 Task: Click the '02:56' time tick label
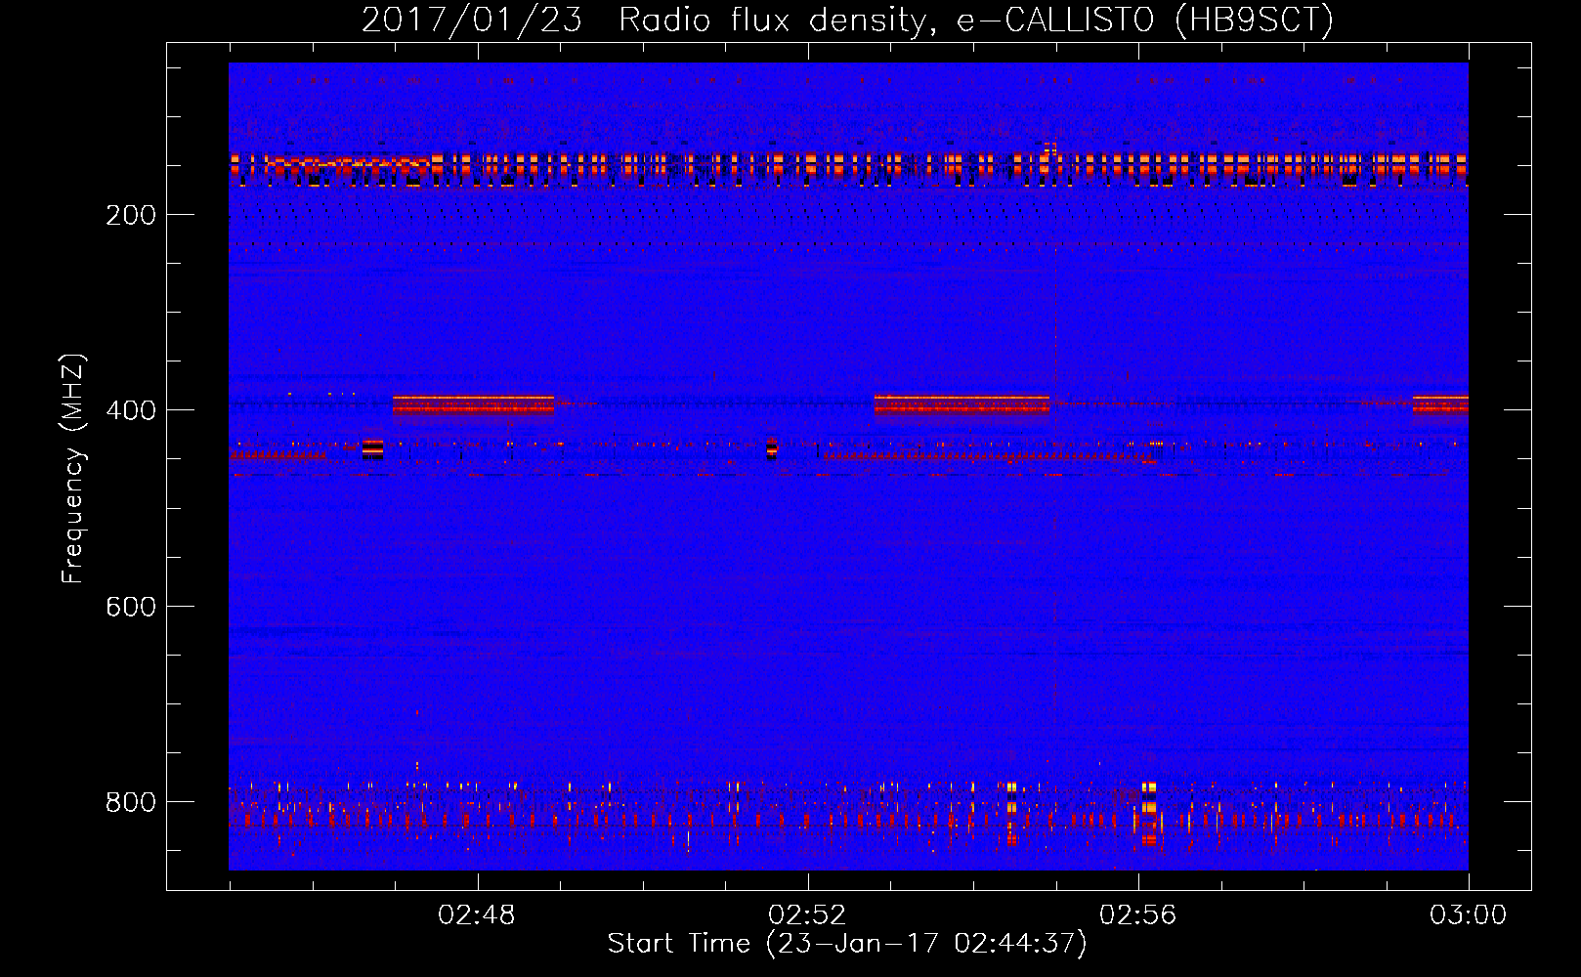coord(1138,915)
